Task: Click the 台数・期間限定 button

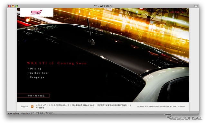Action: pos(33,95)
